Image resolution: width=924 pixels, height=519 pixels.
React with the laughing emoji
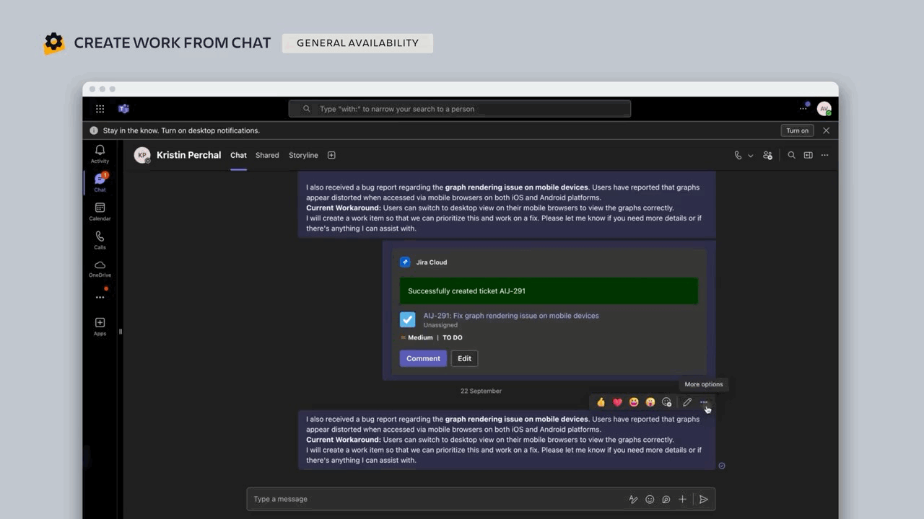coord(634,402)
